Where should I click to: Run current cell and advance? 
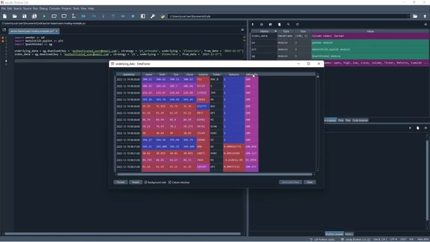tap(64, 16)
